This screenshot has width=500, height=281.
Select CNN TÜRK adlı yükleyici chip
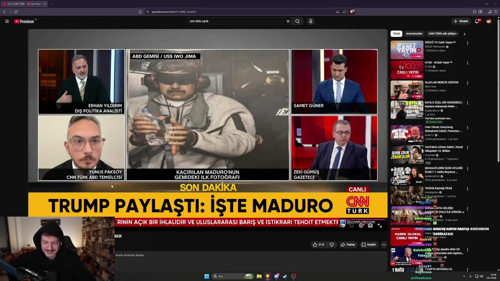click(x=443, y=34)
